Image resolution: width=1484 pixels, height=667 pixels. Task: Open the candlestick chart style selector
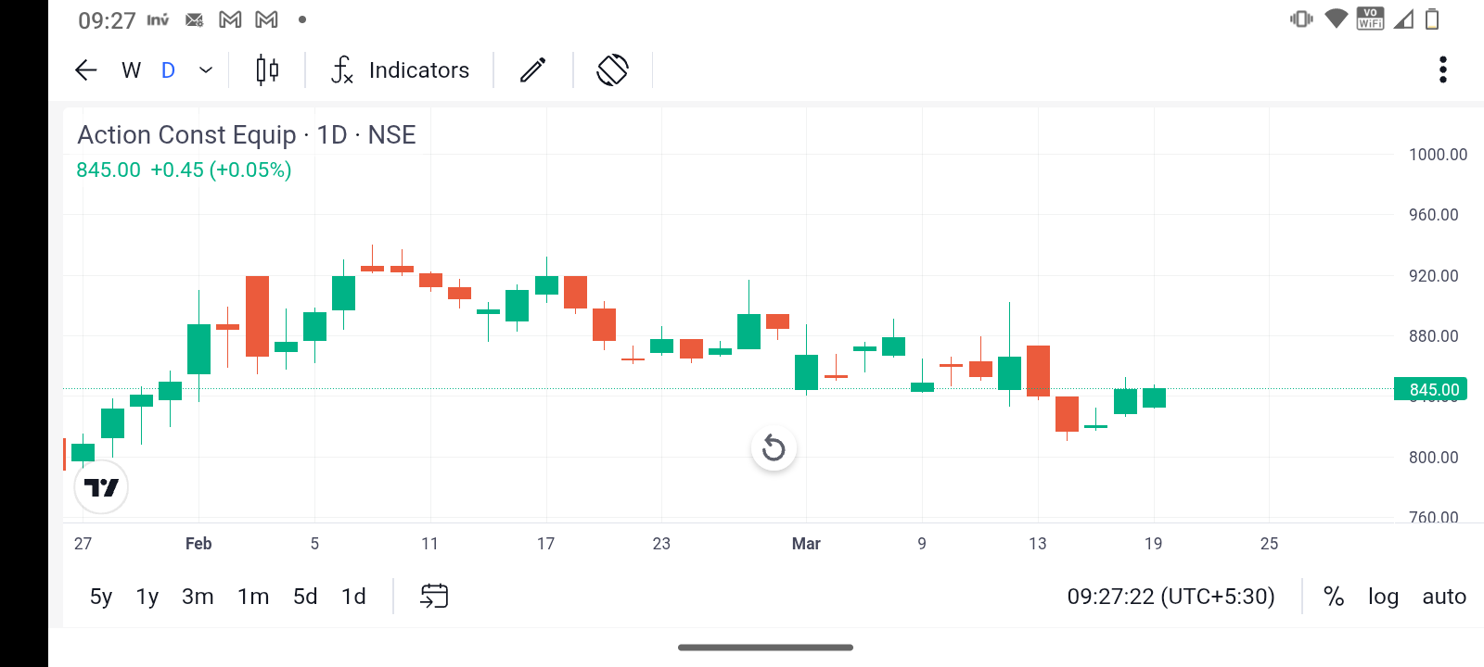pos(267,70)
